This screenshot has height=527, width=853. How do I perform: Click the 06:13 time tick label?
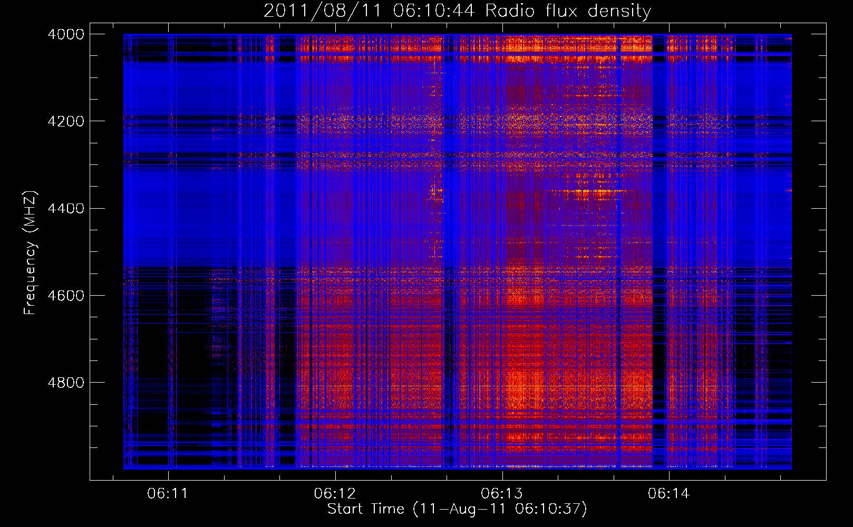click(x=502, y=493)
